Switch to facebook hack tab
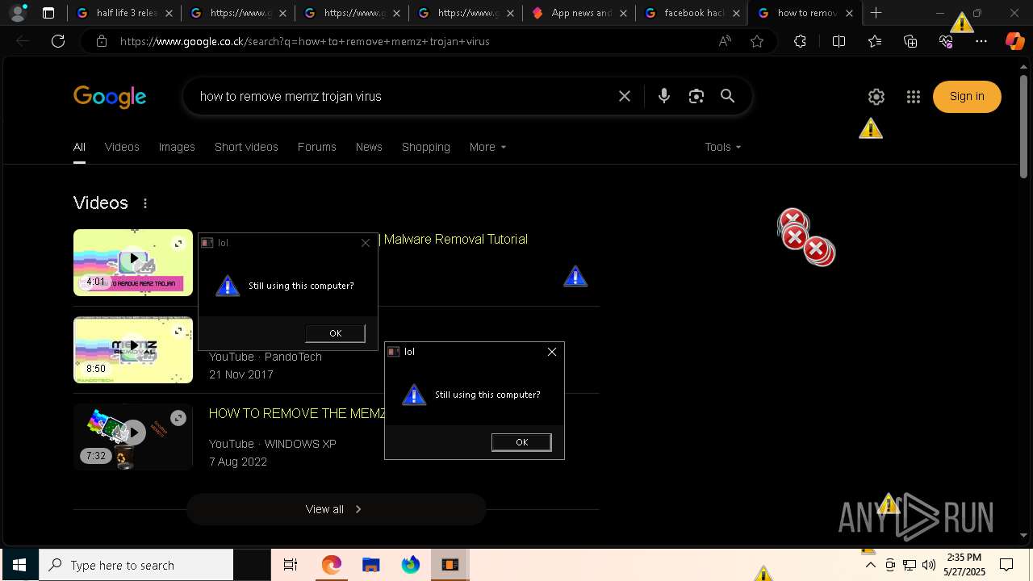The height and width of the screenshot is (581, 1033). pyautogui.click(x=692, y=13)
